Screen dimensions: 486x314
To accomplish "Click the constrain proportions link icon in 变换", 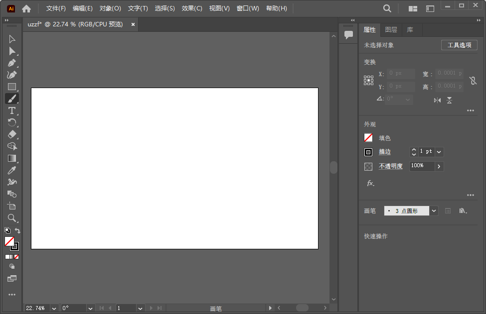I will (x=473, y=80).
